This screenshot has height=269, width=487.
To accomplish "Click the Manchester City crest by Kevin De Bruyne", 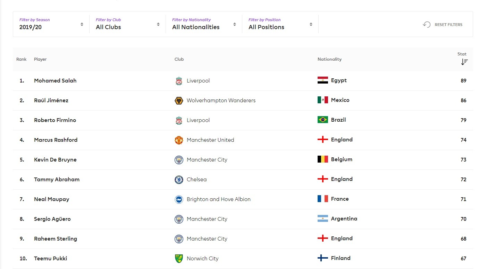I will [179, 160].
